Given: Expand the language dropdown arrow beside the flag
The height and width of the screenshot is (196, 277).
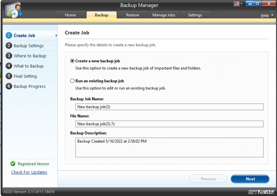Looking at the screenshot, I should click(241, 4).
